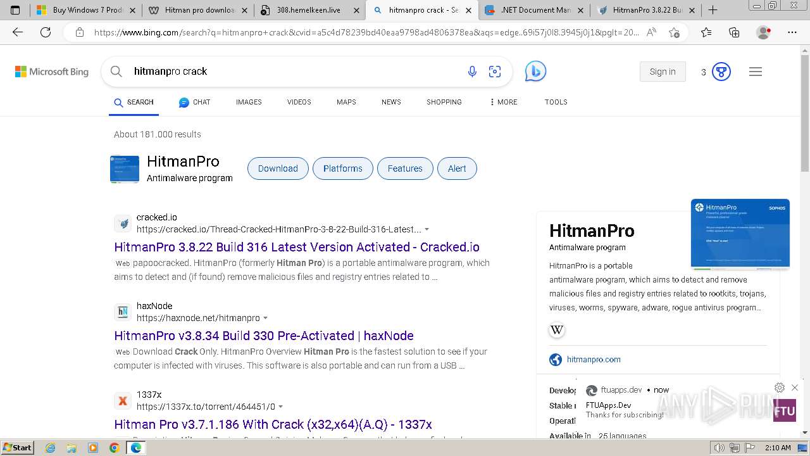The height and width of the screenshot is (456, 810).
Task: Click the haxNode site favicon
Action: click(x=123, y=312)
